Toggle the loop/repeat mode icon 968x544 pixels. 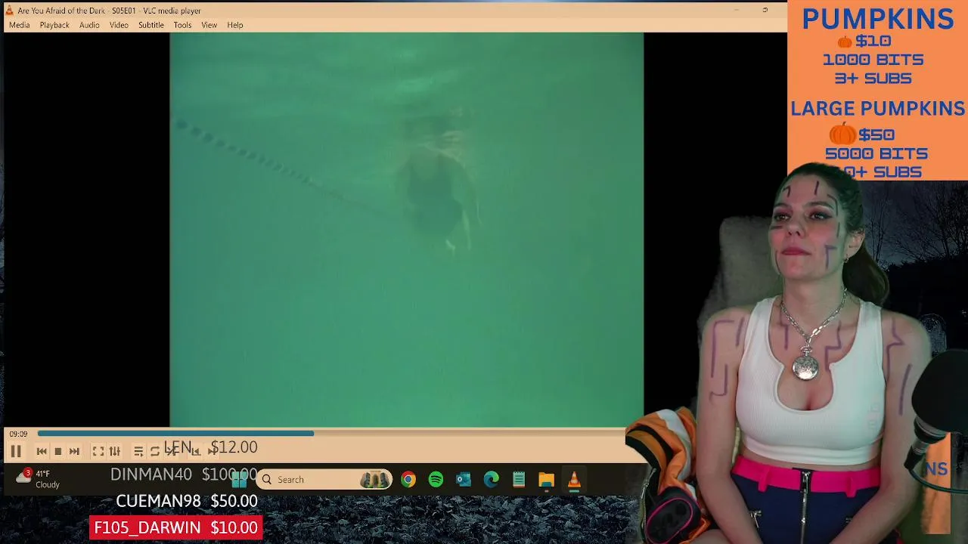pyautogui.click(x=155, y=451)
